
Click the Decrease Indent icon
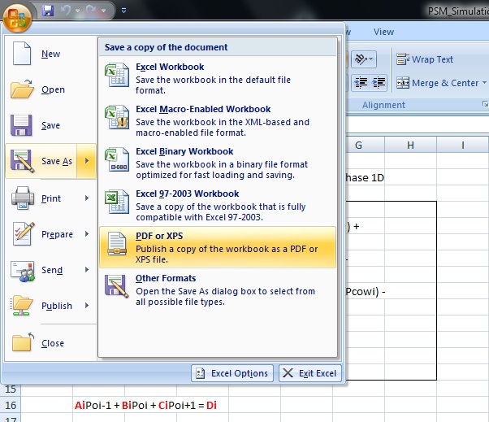pyautogui.click(x=361, y=83)
